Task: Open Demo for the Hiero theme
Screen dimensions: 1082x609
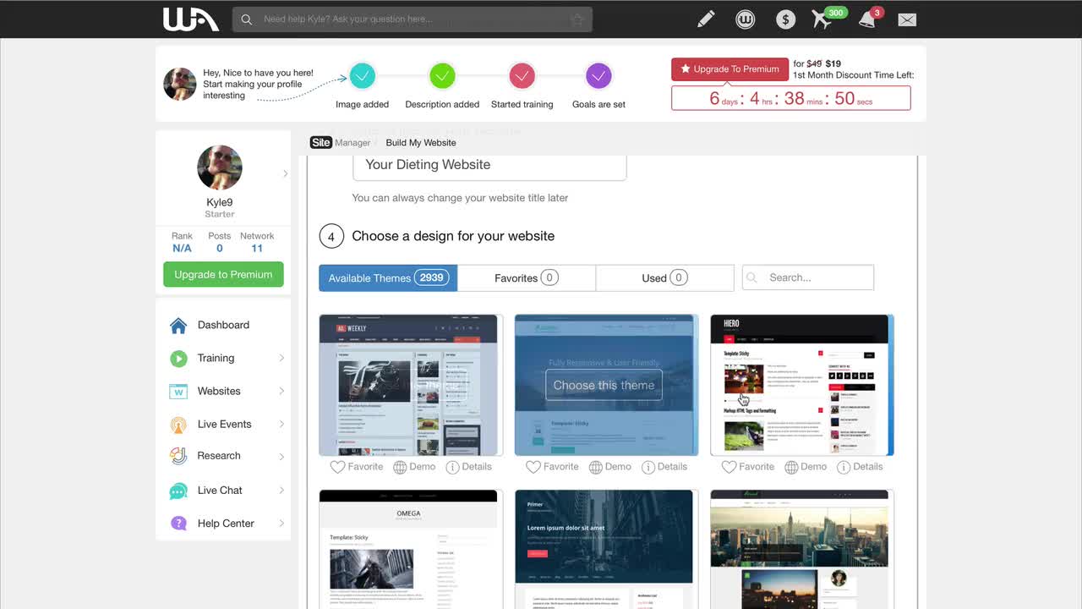Action: 806,467
